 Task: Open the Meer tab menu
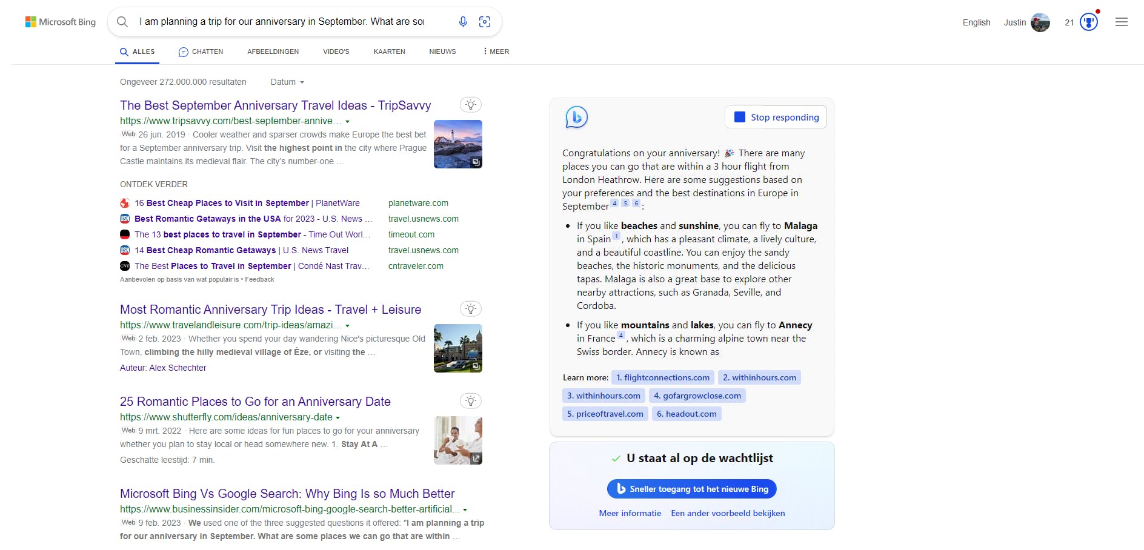pyautogui.click(x=496, y=51)
